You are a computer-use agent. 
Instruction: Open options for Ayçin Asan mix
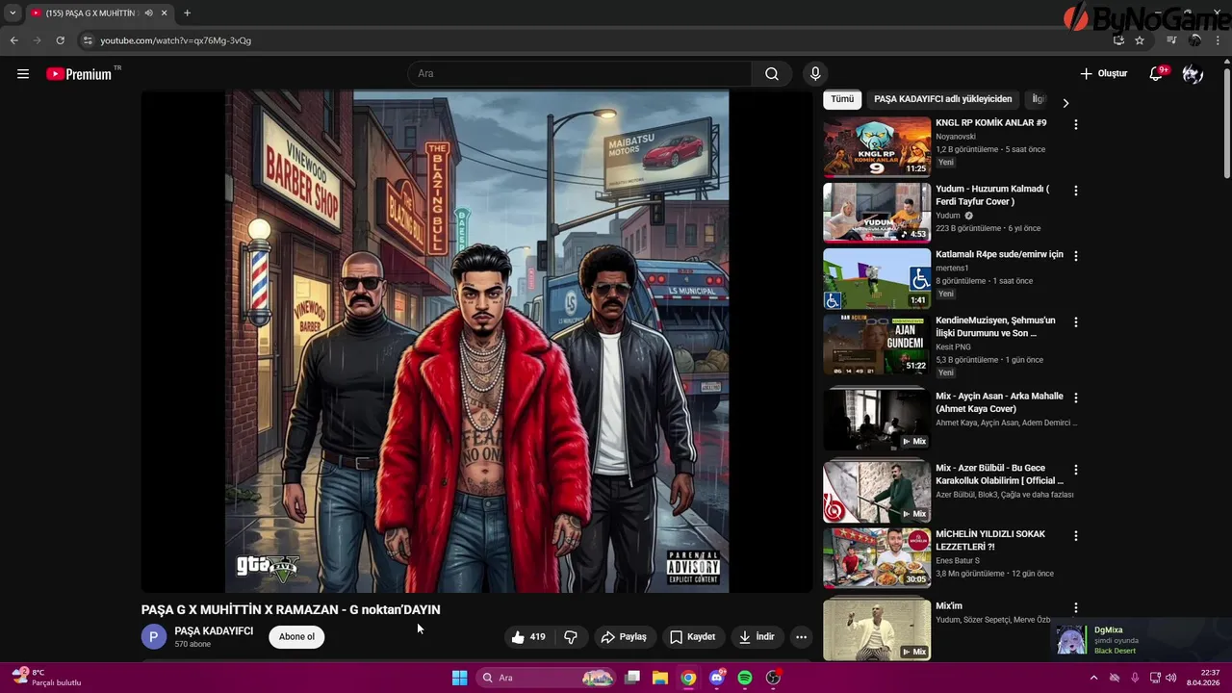pyautogui.click(x=1076, y=398)
